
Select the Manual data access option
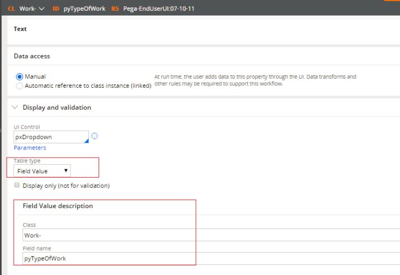tap(20, 76)
